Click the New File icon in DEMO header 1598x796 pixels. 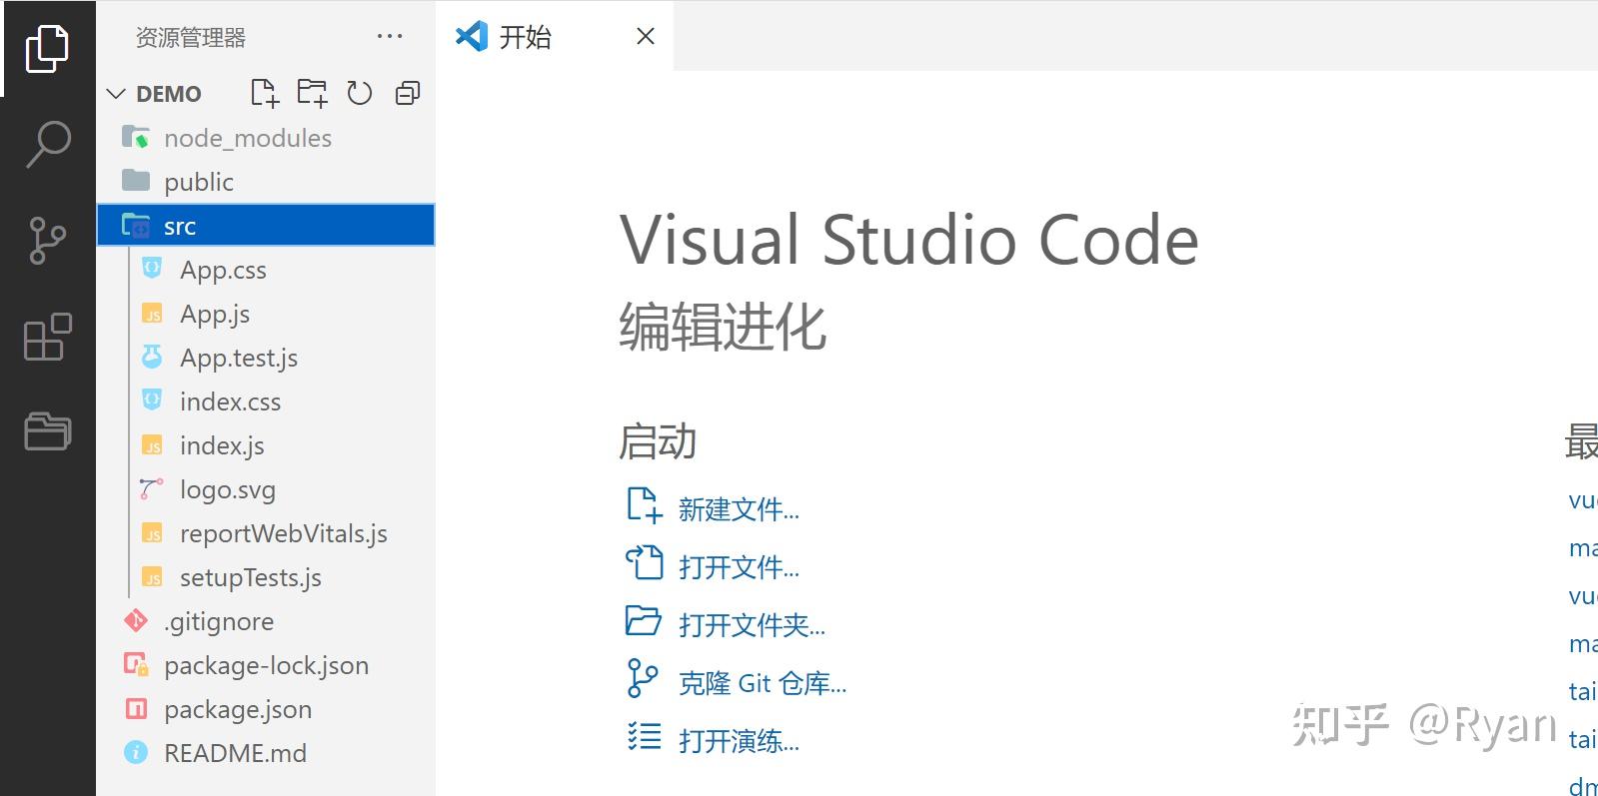point(264,93)
